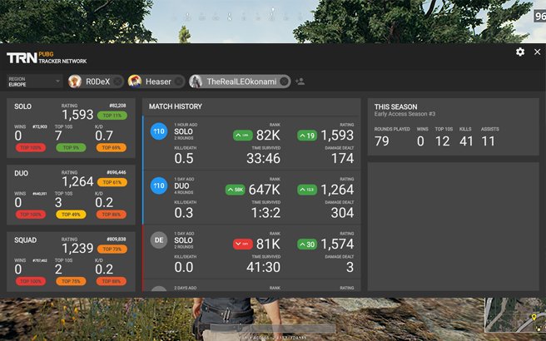Click the Early Access Season #3 subtitle
Viewport: 546px width, 341px height.
tap(405, 114)
